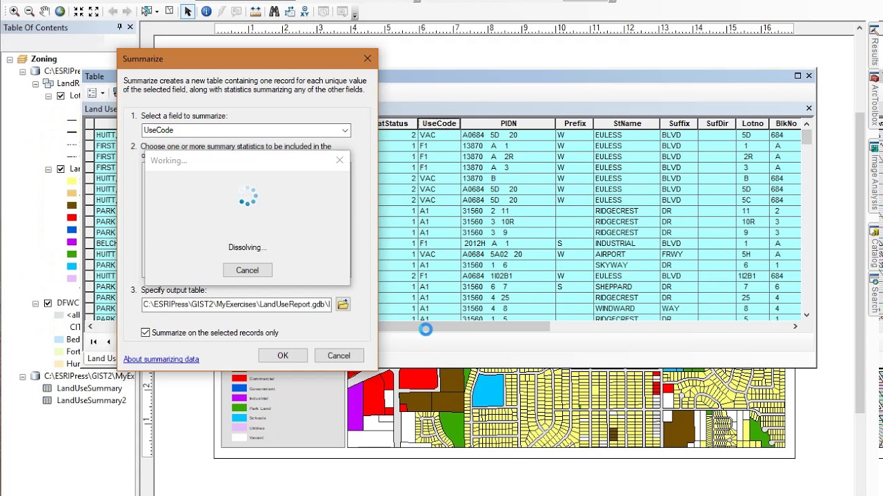Close the Table Of Contents panel
This screenshot has width=883, height=496.
click(x=130, y=27)
